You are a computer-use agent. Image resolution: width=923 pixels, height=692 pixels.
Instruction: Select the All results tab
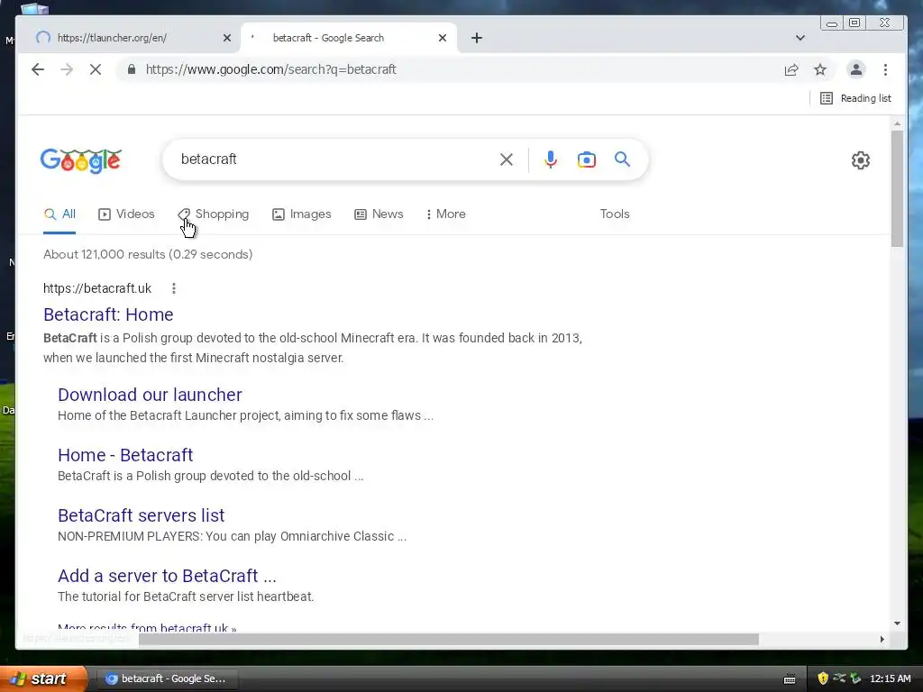coord(59,214)
